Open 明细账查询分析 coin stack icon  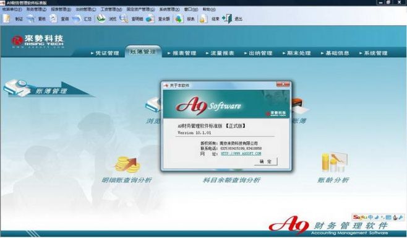[127, 165]
